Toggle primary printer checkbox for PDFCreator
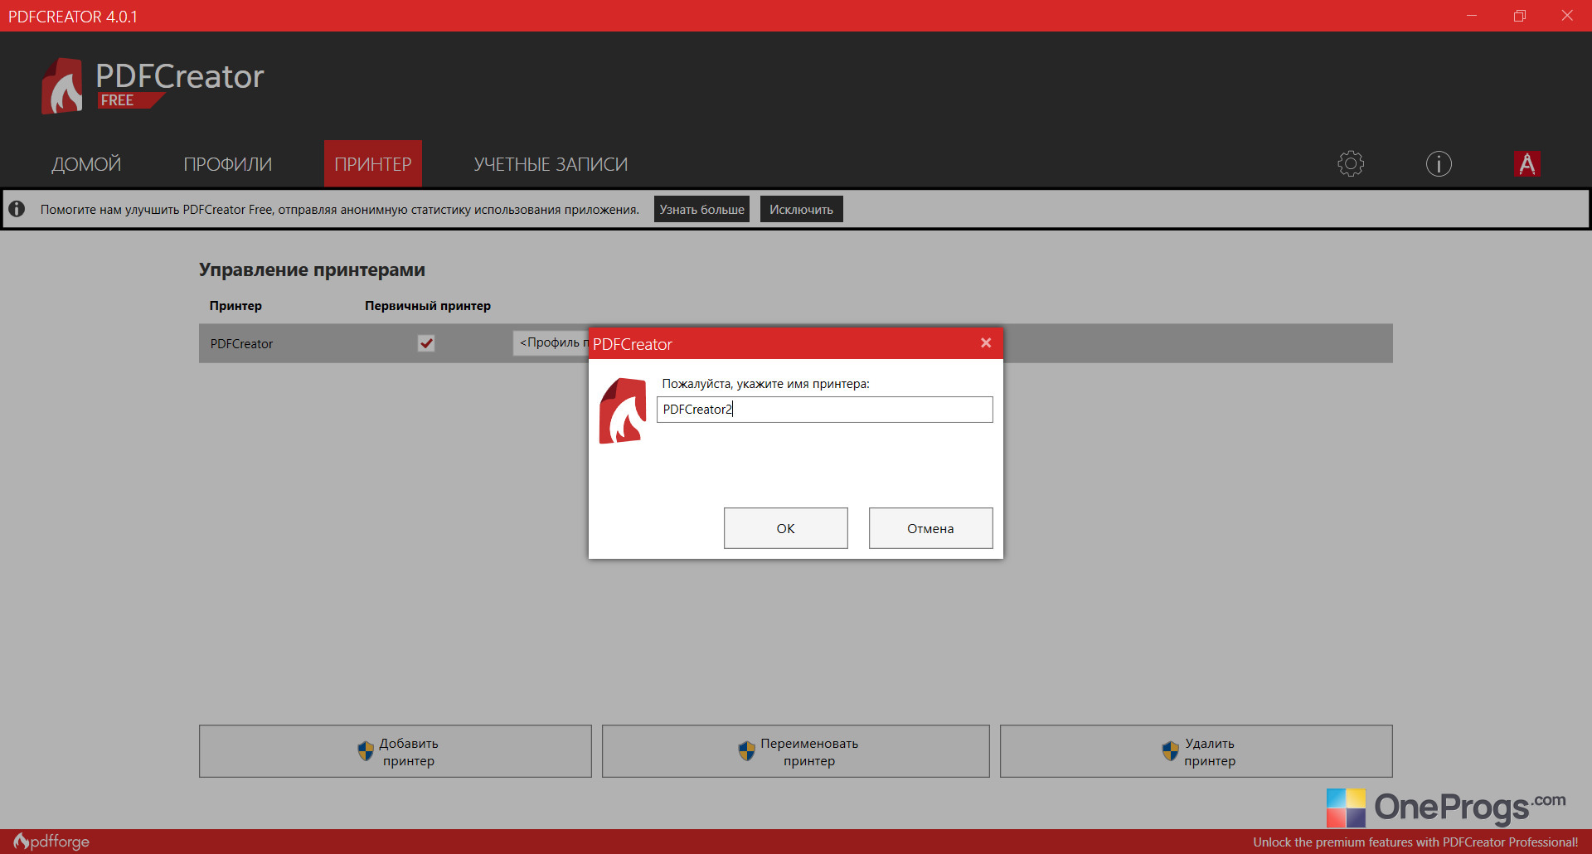Screen dimensions: 1592x854 pyautogui.click(x=426, y=343)
